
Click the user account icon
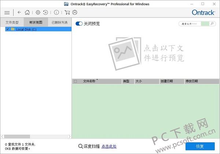(x=75, y=12)
